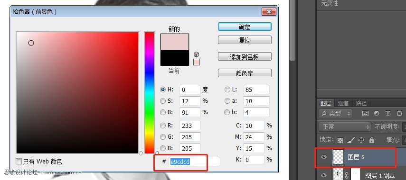Image resolution: width=406 pixels, height=180 pixels.
Task: Filter layers by adjustment layer icon
Action: pyautogui.click(x=377, y=113)
